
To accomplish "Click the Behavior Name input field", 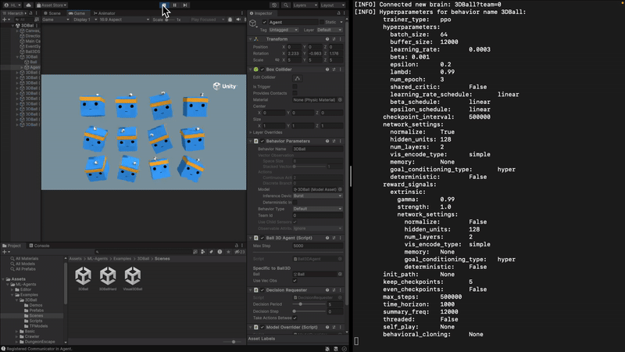I will pos(318,149).
